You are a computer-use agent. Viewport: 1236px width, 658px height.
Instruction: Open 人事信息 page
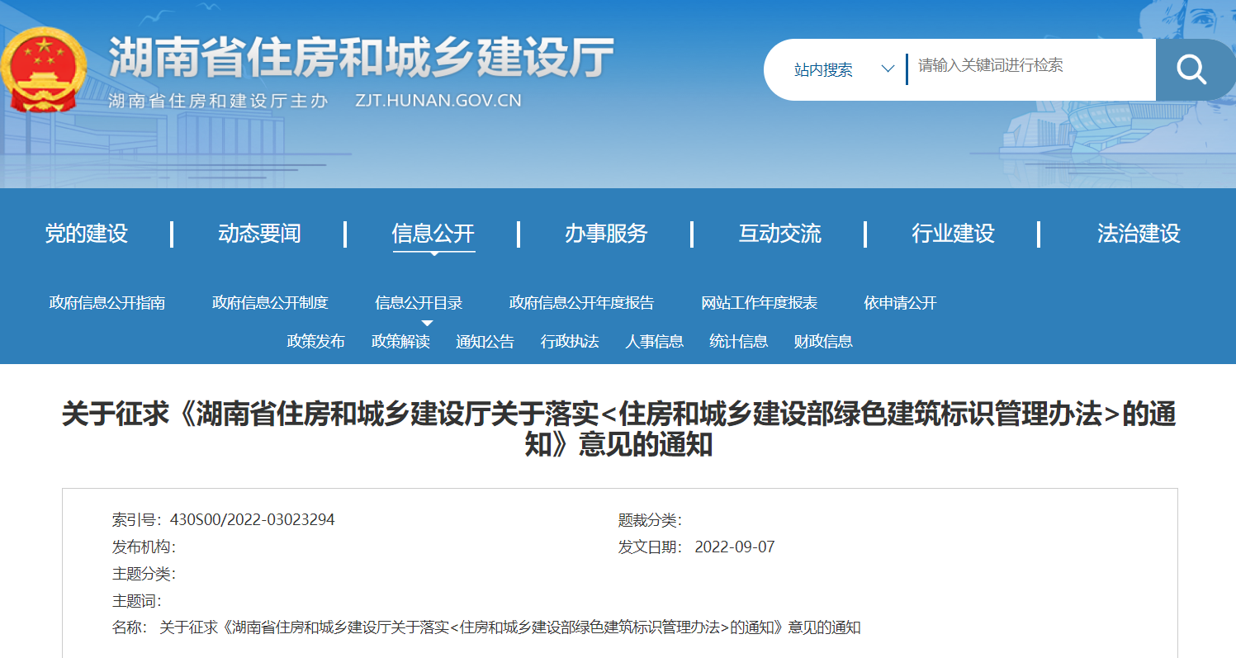click(x=655, y=341)
